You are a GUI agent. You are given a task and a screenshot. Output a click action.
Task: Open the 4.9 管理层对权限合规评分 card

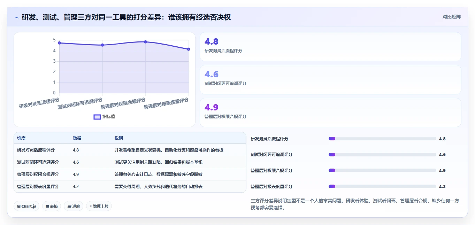coord(330,113)
